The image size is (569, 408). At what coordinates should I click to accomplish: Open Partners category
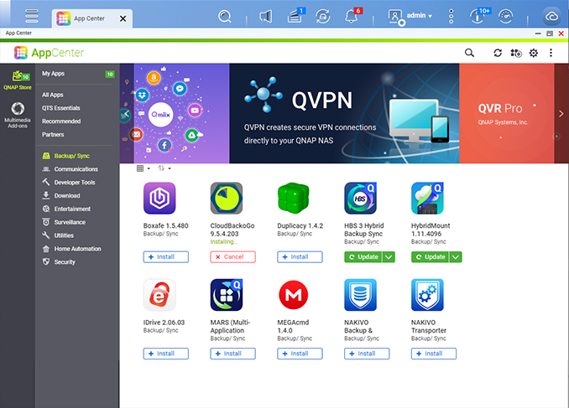[x=53, y=134]
